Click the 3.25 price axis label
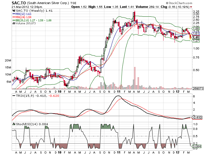Screen dimensions: 204x155 (x=196, y=11)
